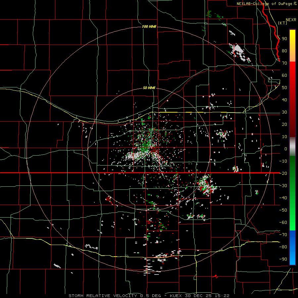298x298 pixels.
Task: Click the "NEXR" label above the scale
Action: (291, 20)
